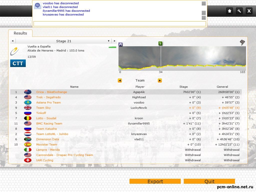Click player name LuckyNovik
This screenshot has height=192, width=256.
point(139,108)
